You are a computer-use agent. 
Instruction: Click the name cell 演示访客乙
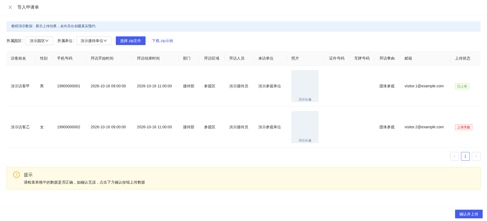(x=20, y=127)
